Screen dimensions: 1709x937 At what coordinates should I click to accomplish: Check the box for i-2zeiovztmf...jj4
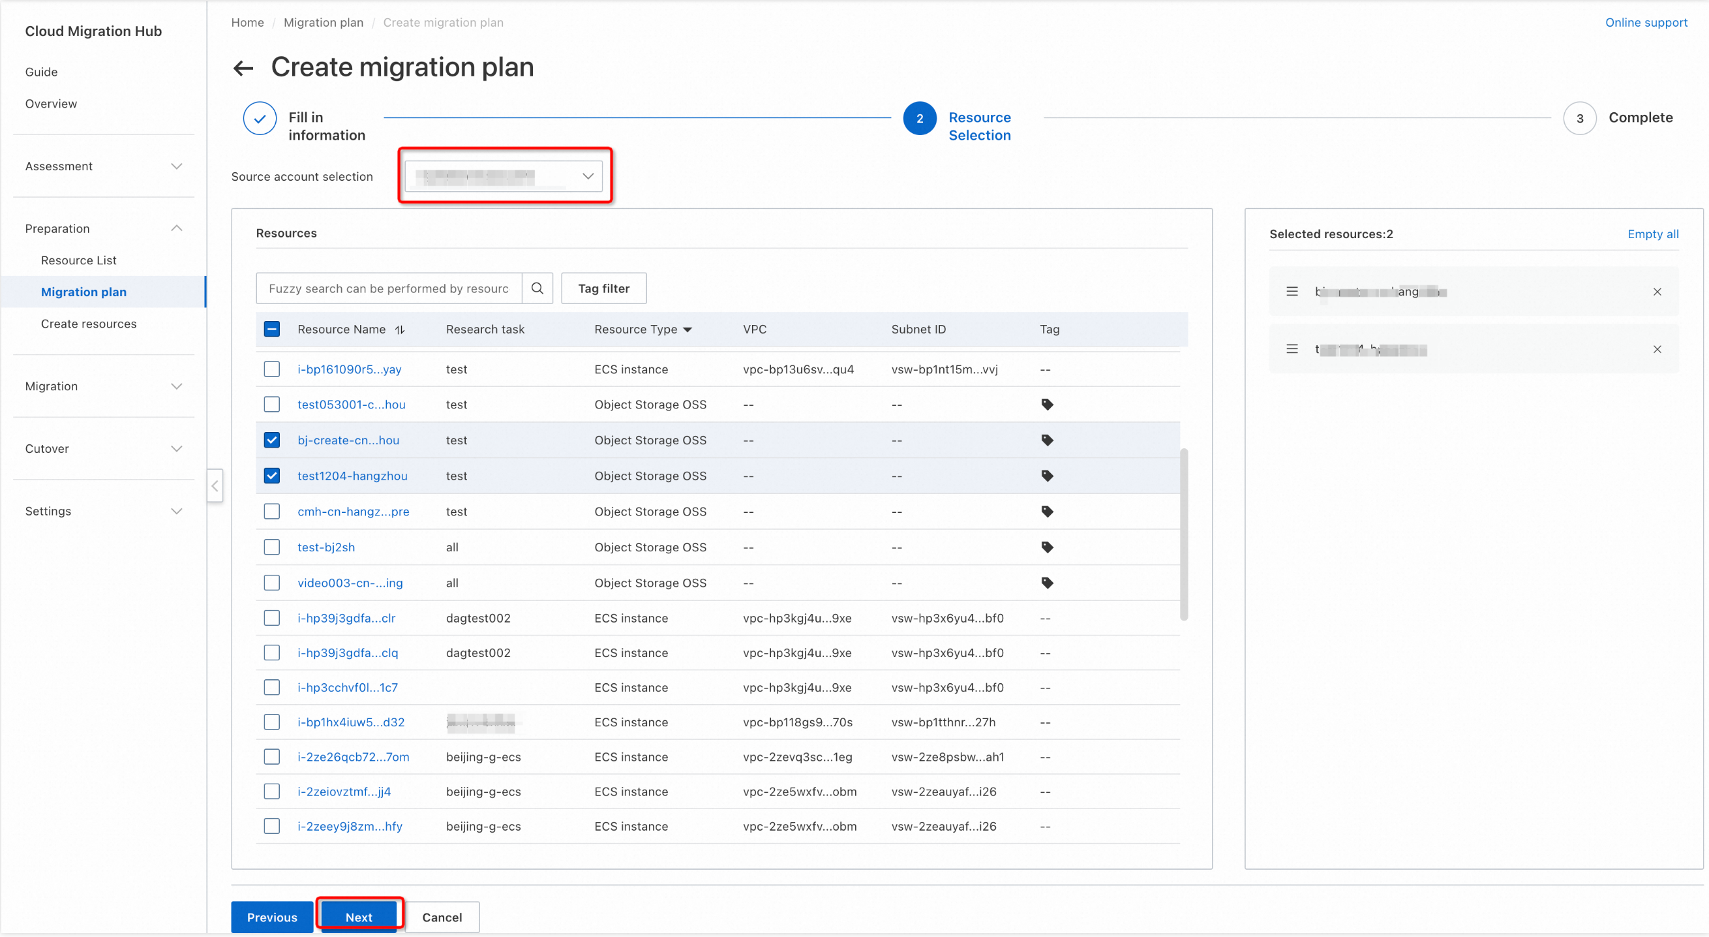point(271,791)
